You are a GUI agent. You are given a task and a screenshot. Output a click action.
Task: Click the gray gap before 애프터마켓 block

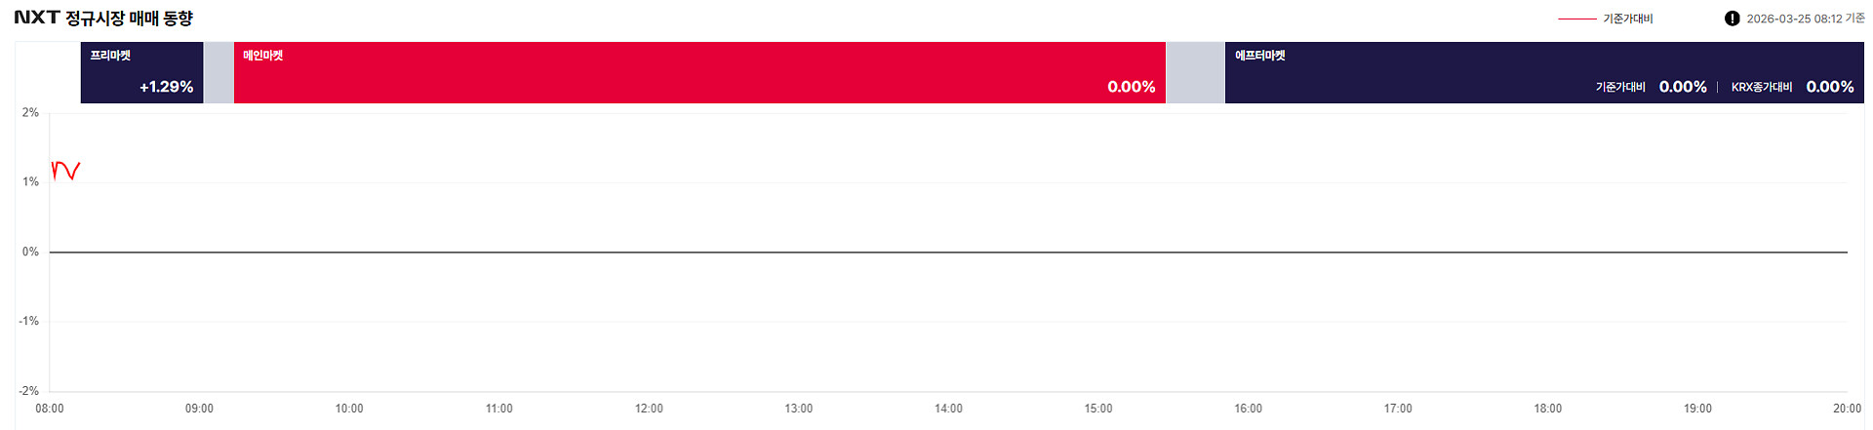1195,72
